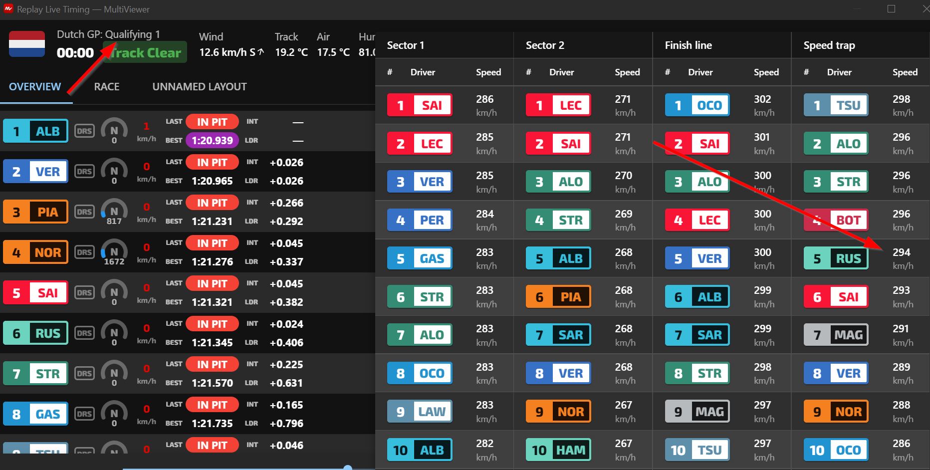Select TSU in Speed trap first place
This screenshot has width=930, height=470.
[836, 105]
